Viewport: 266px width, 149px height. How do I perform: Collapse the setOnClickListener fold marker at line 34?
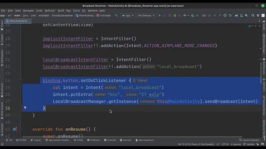(21, 81)
